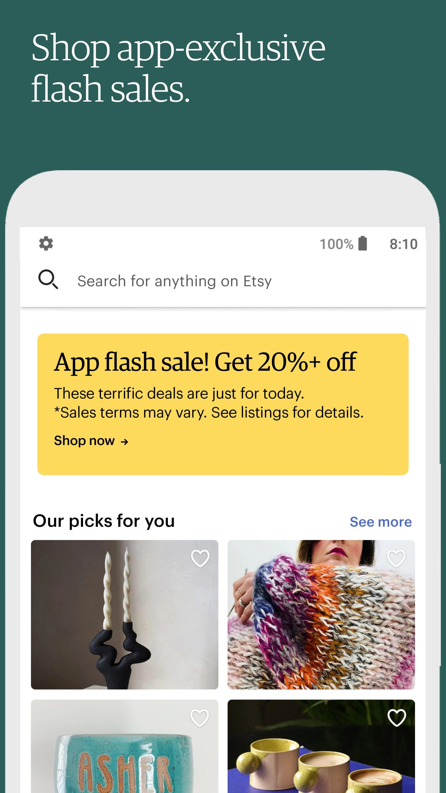446x793 pixels.
Task: Open See more picks link
Action: point(381,522)
